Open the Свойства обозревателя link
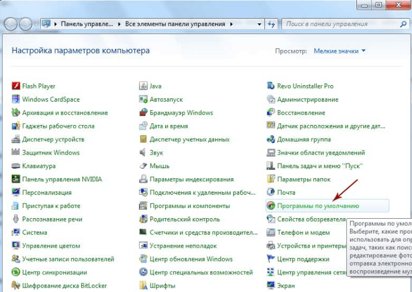This screenshot has height=292, width=412. [x=312, y=219]
